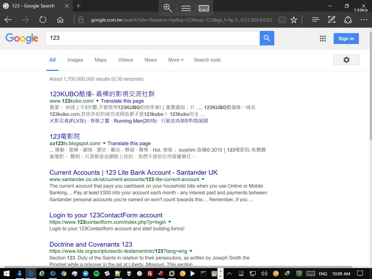Image resolution: width=372 pixels, height=279 pixels.
Task: Launch Google Chrome from the taskbar
Action: tap(64, 273)
